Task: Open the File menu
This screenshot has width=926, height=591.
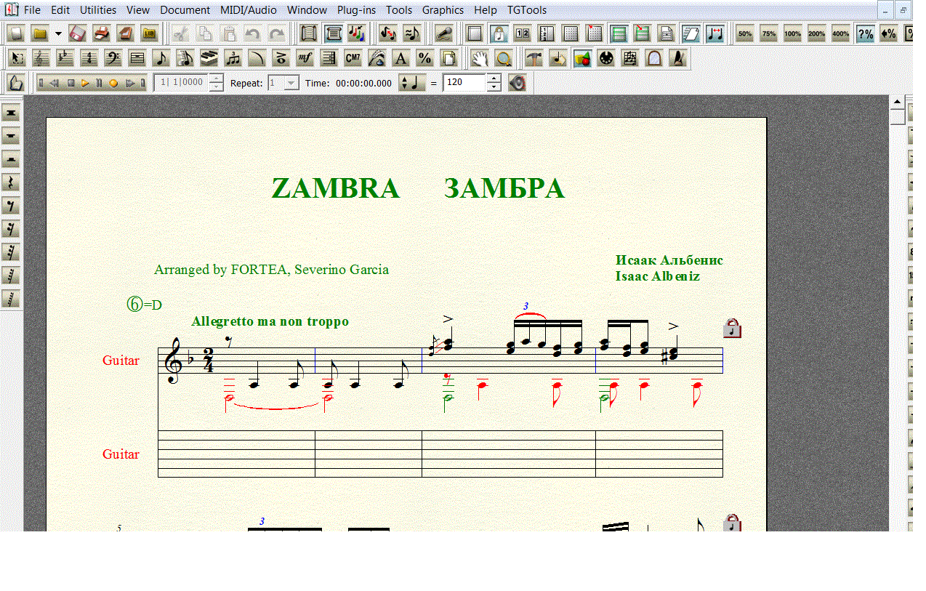Action: [x=32, y=10]
